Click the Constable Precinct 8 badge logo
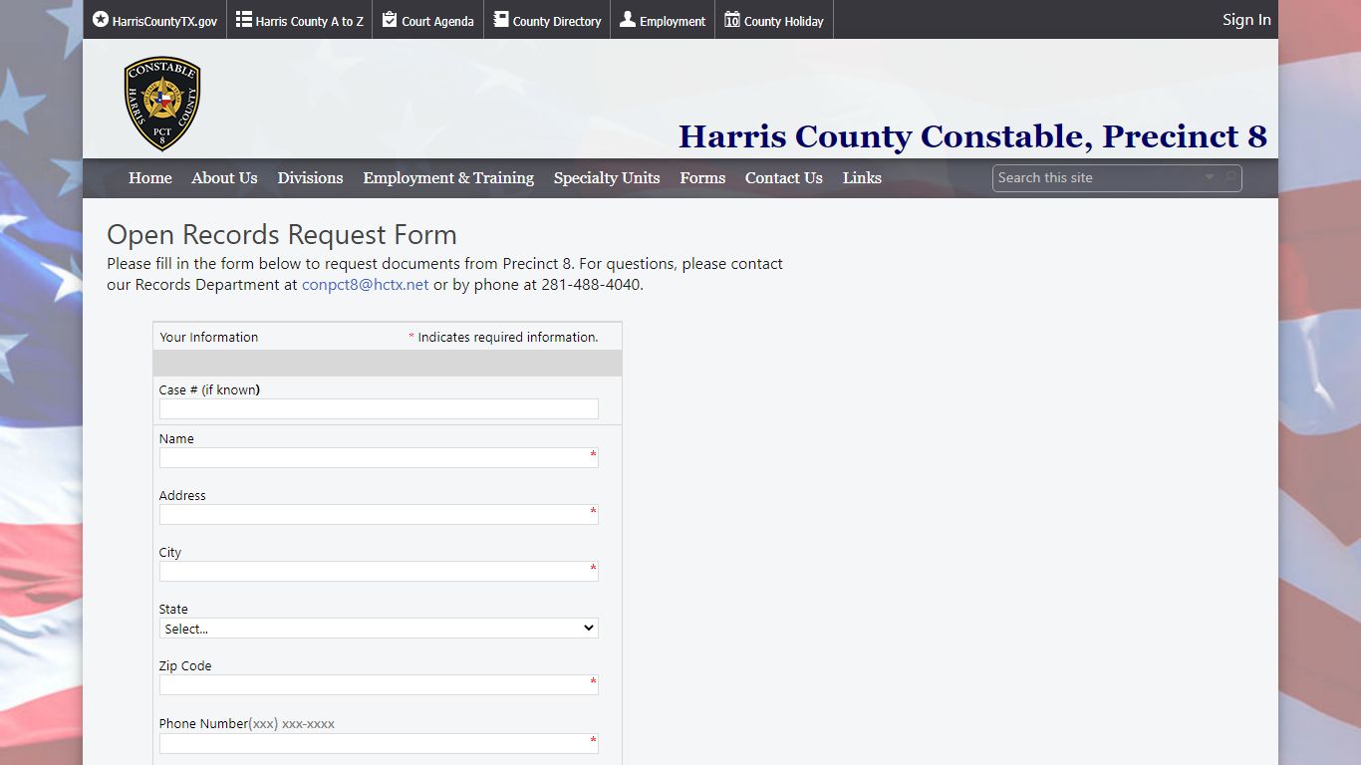 pos(162,104)
